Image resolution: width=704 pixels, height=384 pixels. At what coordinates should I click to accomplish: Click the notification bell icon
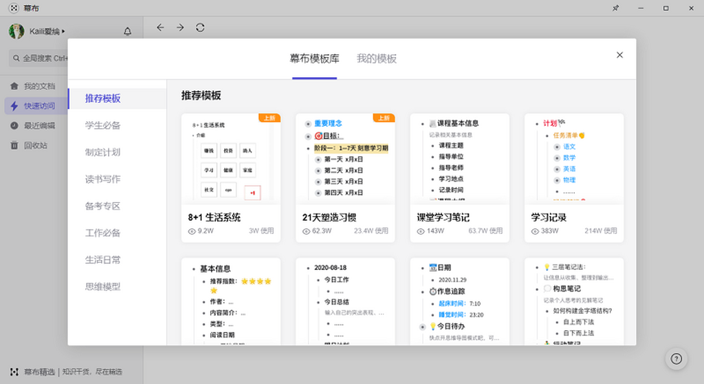(x=128, y=32)
